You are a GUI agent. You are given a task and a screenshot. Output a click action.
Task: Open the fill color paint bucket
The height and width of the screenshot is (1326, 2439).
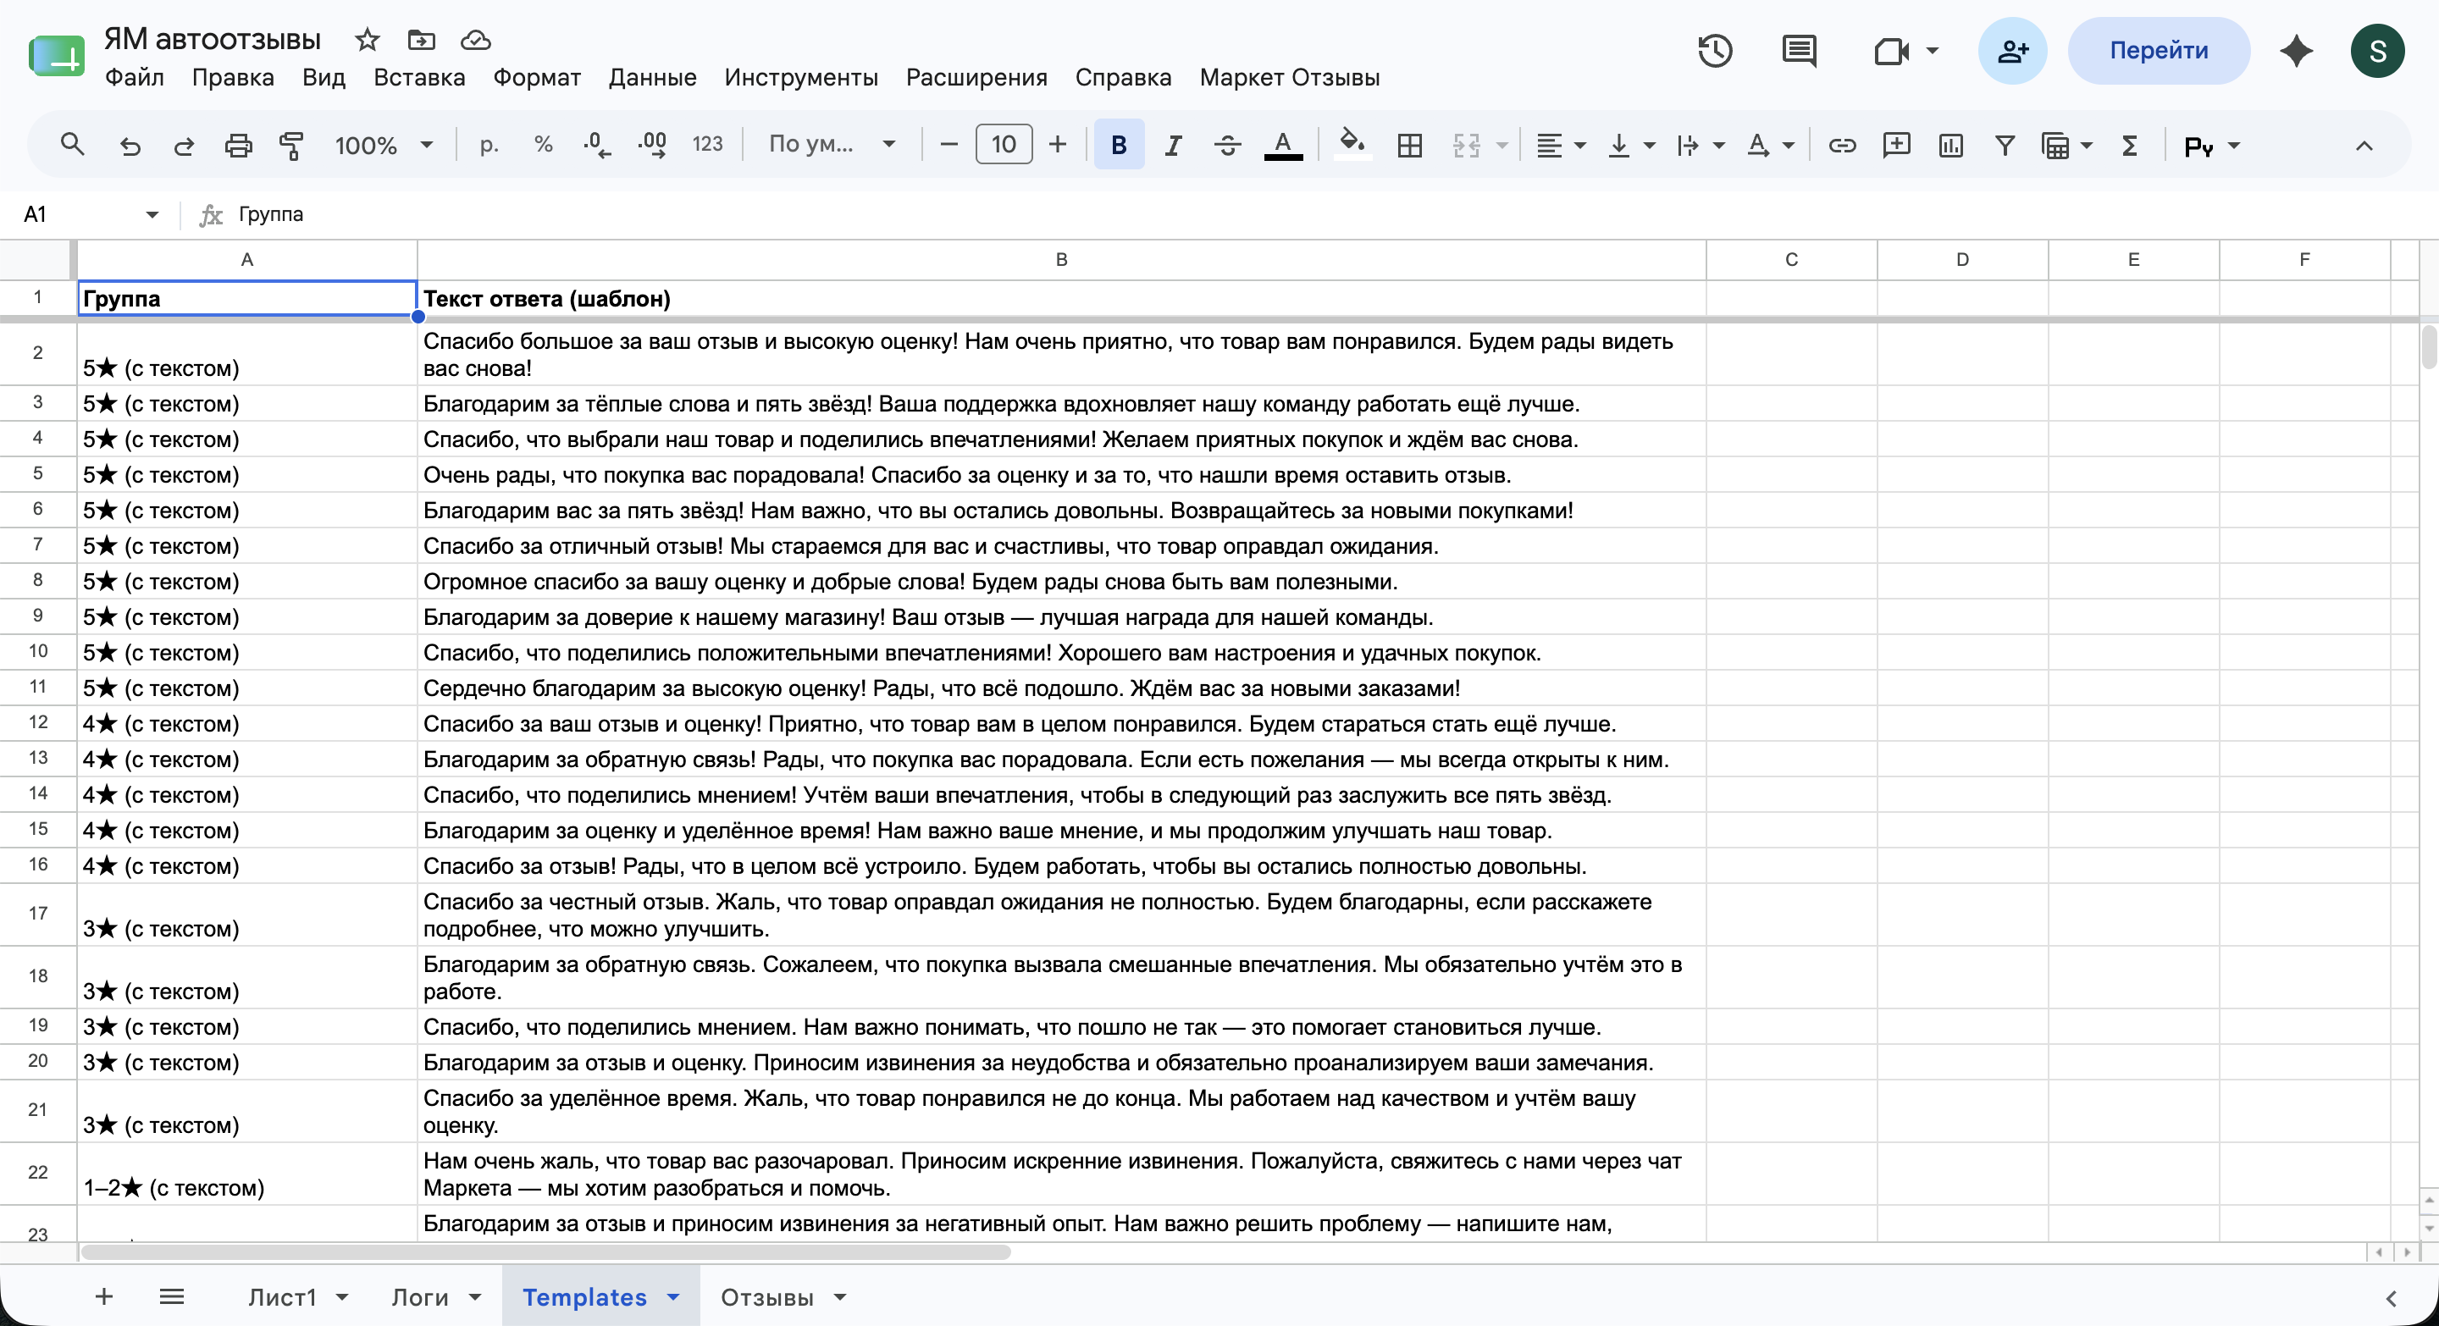[1352, 145]
